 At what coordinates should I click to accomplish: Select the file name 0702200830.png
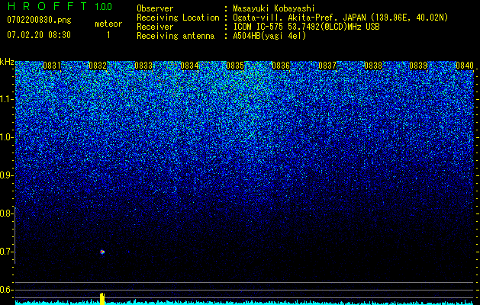tap(39, 21)
